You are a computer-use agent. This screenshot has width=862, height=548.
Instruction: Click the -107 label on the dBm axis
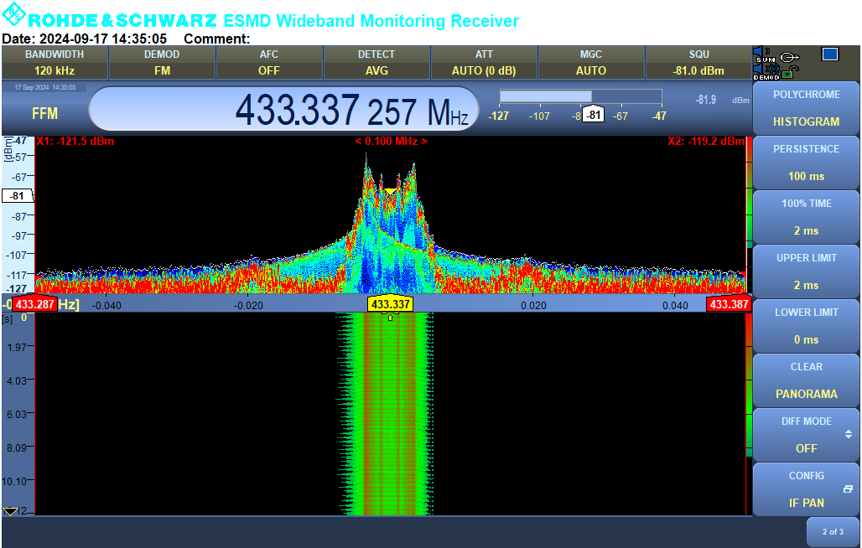17,255
